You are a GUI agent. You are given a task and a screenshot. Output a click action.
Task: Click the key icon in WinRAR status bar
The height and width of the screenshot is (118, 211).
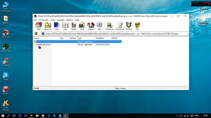pos(38,88)
